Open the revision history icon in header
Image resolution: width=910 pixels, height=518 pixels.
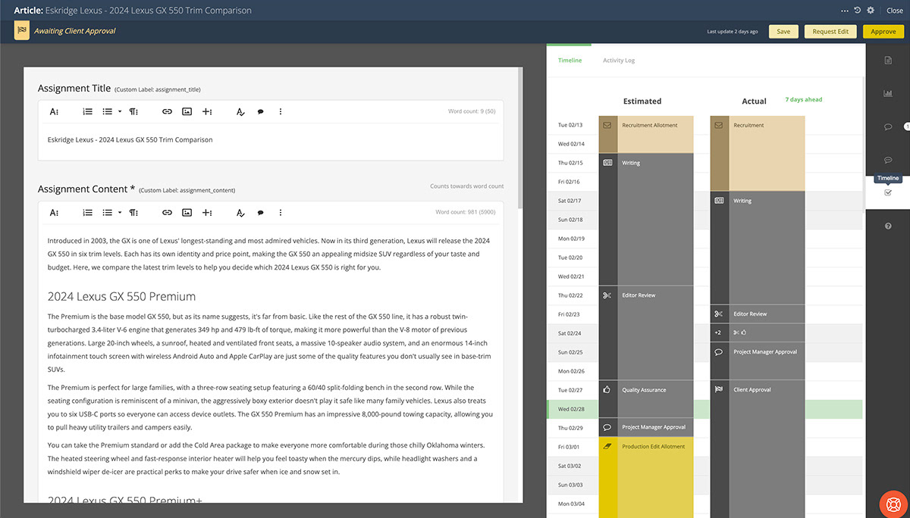[x=858, y=11]
